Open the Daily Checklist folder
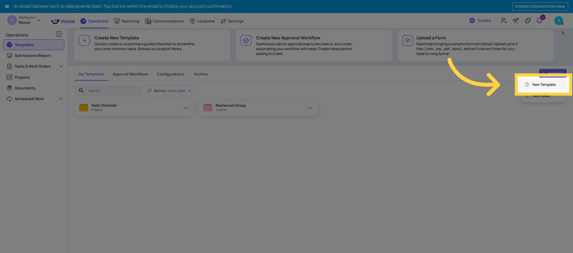This screenshot has height=253, width=573. tap(134, 108)
